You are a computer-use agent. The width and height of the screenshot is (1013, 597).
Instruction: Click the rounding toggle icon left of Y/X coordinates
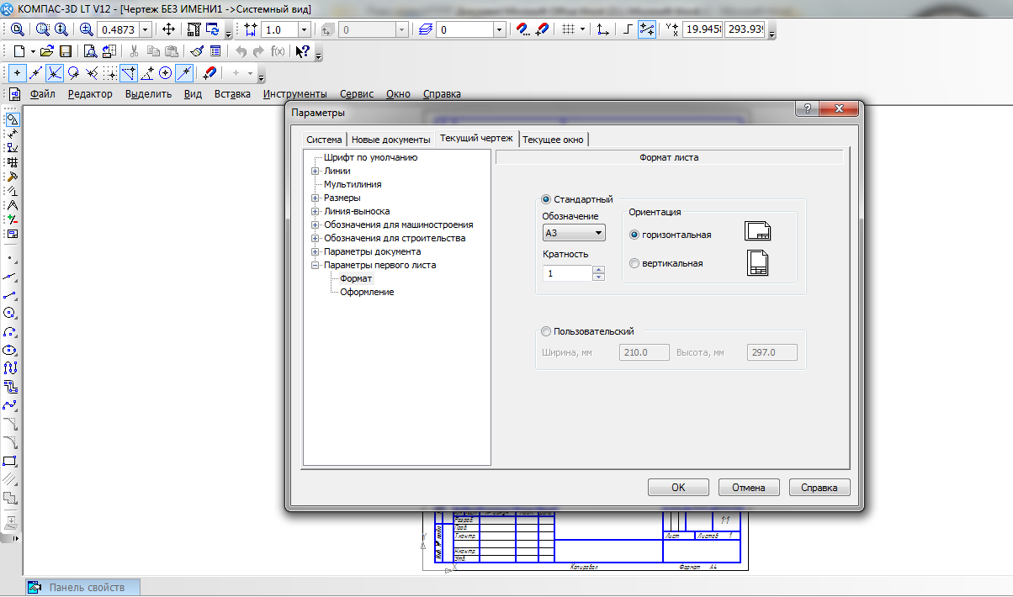click(647, 29)
